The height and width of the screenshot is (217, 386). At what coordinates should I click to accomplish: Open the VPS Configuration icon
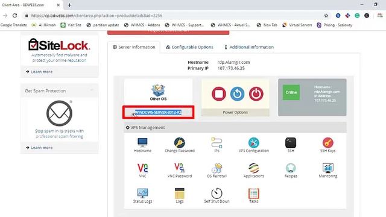point(253,142)
